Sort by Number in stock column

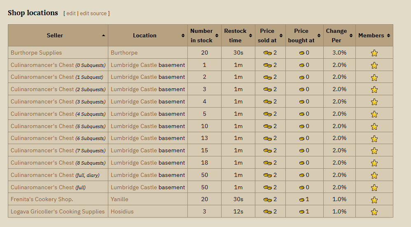pos(204,36)
